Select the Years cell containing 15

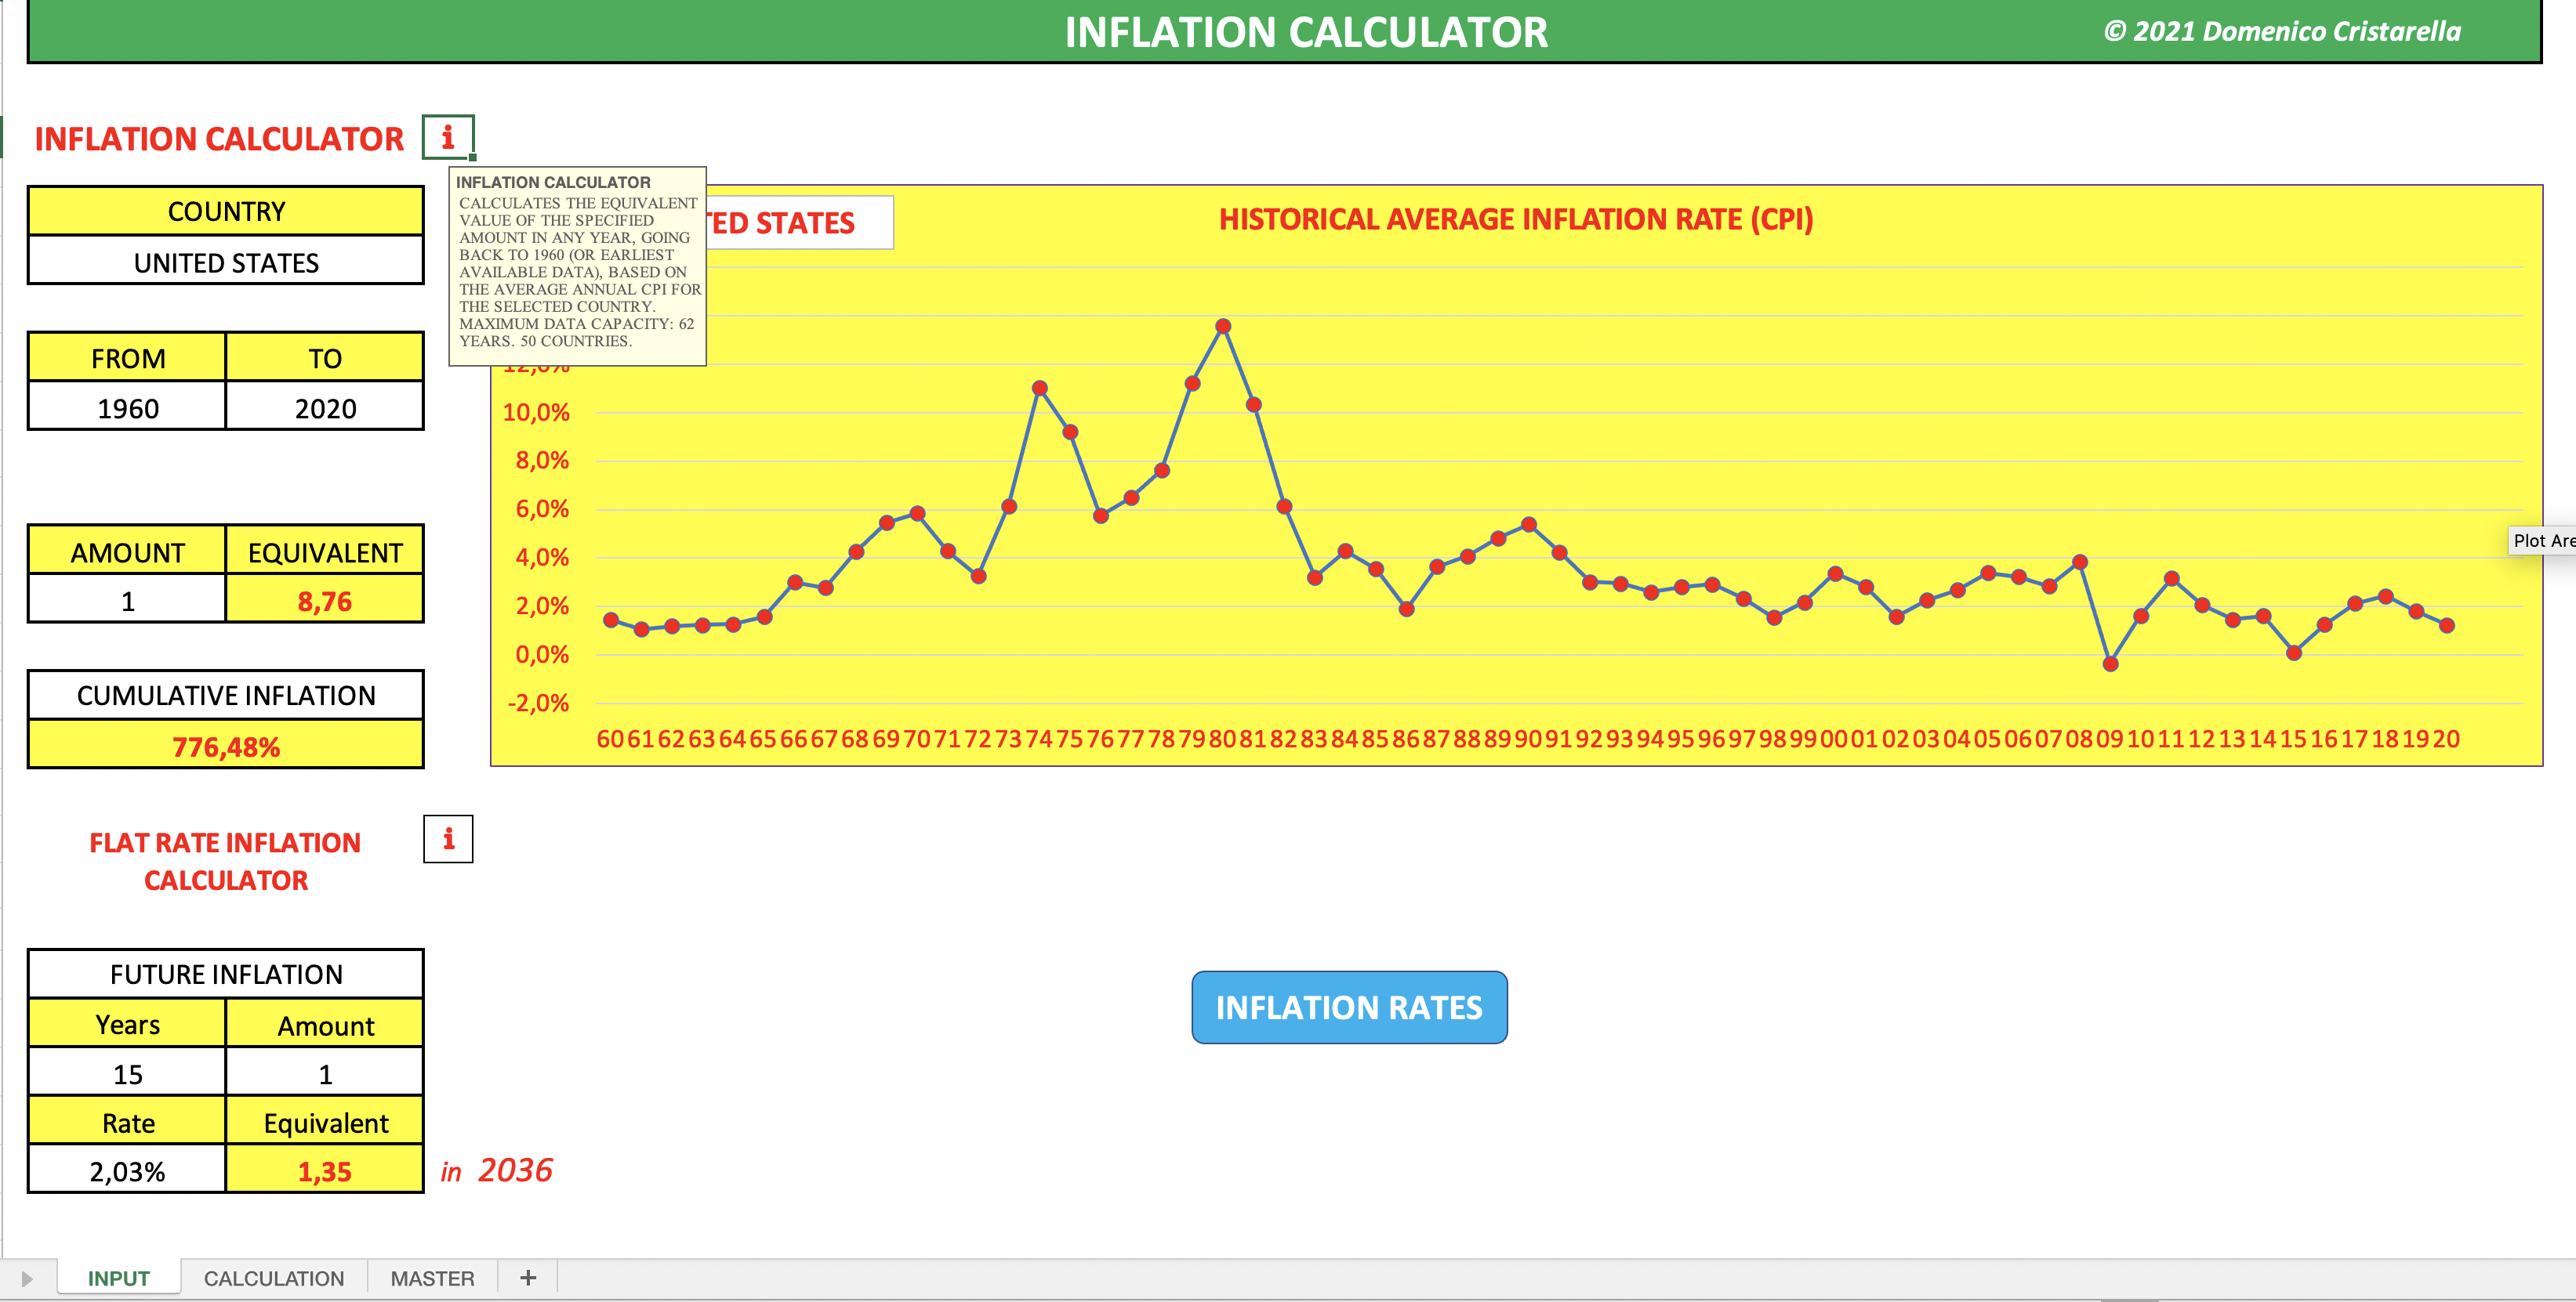127,1073
